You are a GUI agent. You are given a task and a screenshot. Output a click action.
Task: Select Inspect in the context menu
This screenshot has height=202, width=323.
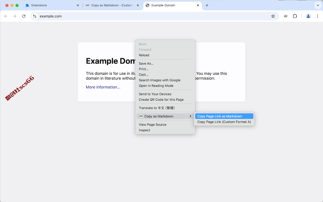pos(165,130)
